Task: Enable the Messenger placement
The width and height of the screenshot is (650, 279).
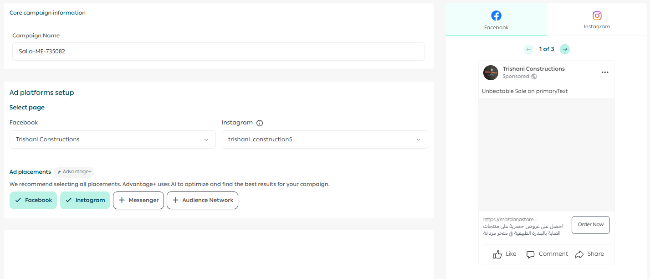Action: point(138,200)
